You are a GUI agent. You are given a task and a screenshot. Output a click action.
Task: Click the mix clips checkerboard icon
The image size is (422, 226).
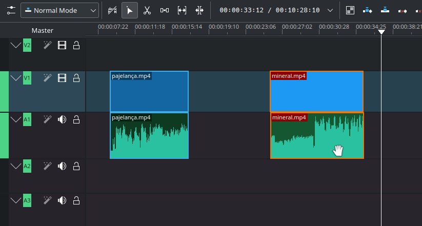350,10
